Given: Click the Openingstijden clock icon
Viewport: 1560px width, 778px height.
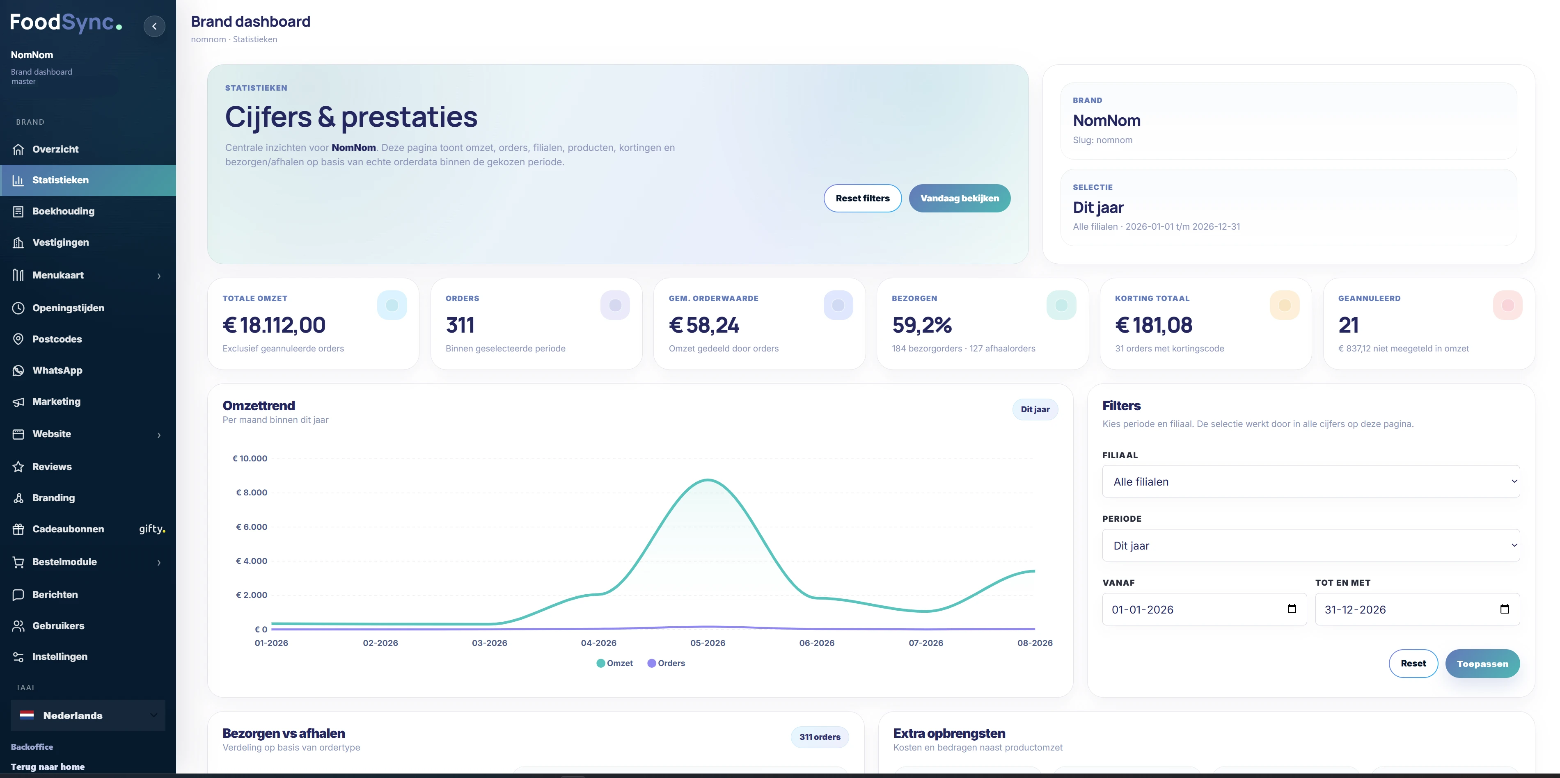Looking at the screenshot, I should [19, 308].
